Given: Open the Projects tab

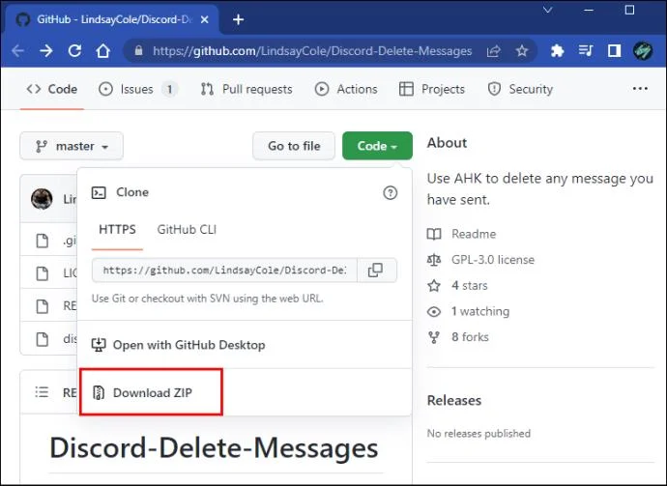Looking at the screenshot, I should point(432,89).
